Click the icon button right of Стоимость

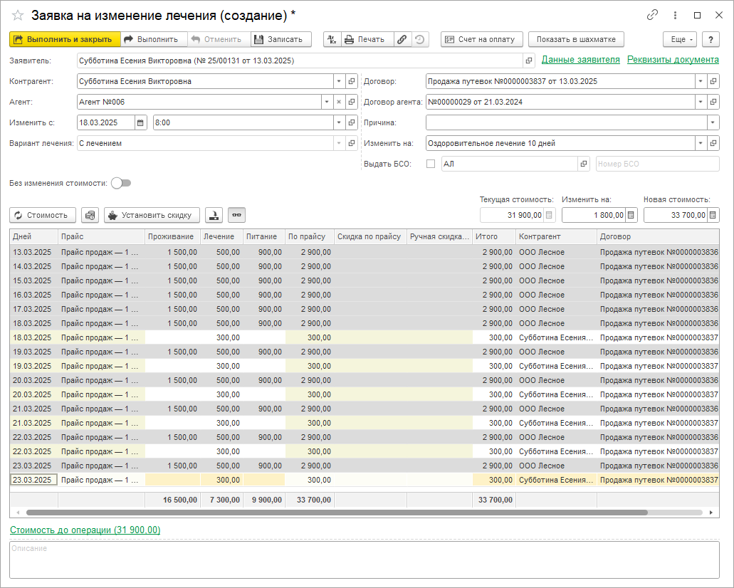click(90, 215)
